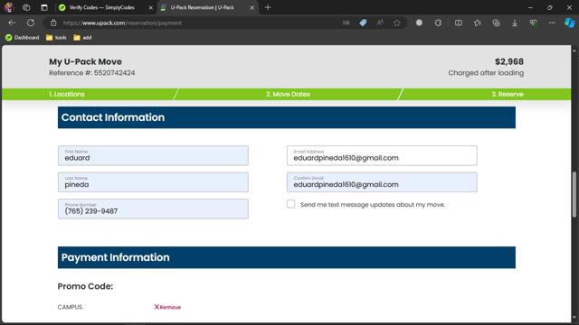The height and width of the screenshot is (325, 579).
Task: Click the Phone Number field
Action: 153,209
